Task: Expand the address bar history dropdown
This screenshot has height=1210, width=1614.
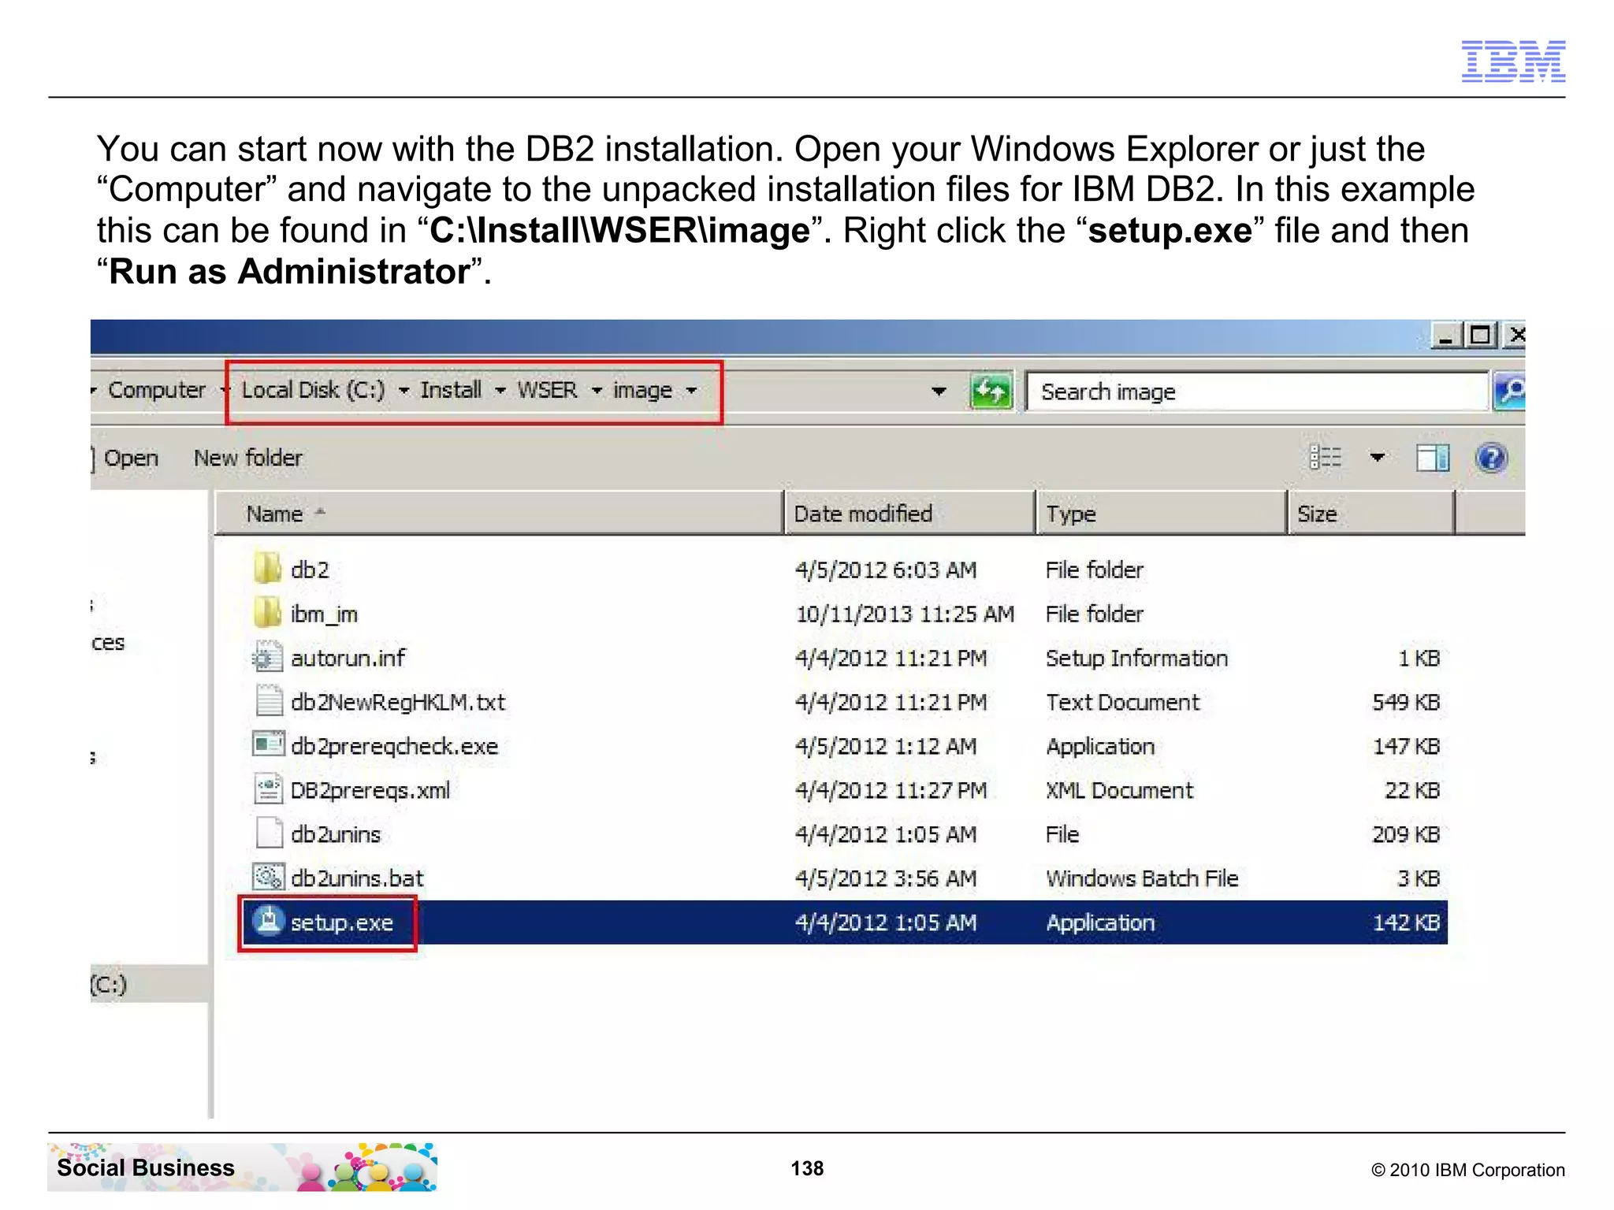Action: pyautogui.click(x=939, y=391)
